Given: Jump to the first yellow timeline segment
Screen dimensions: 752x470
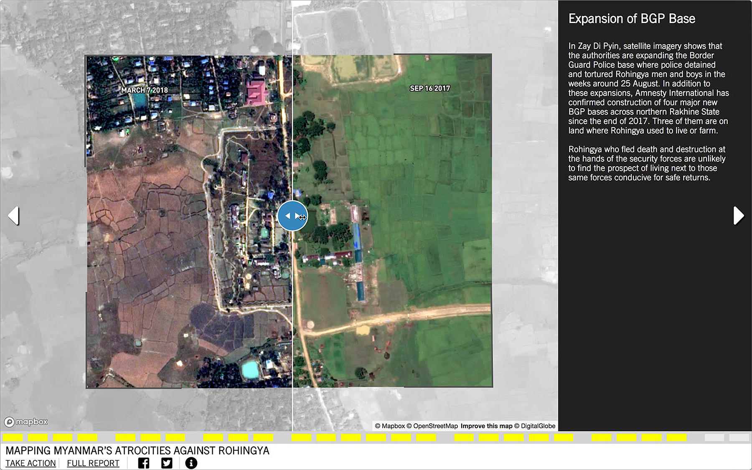Looking at the screenshot, I should 13,437.
